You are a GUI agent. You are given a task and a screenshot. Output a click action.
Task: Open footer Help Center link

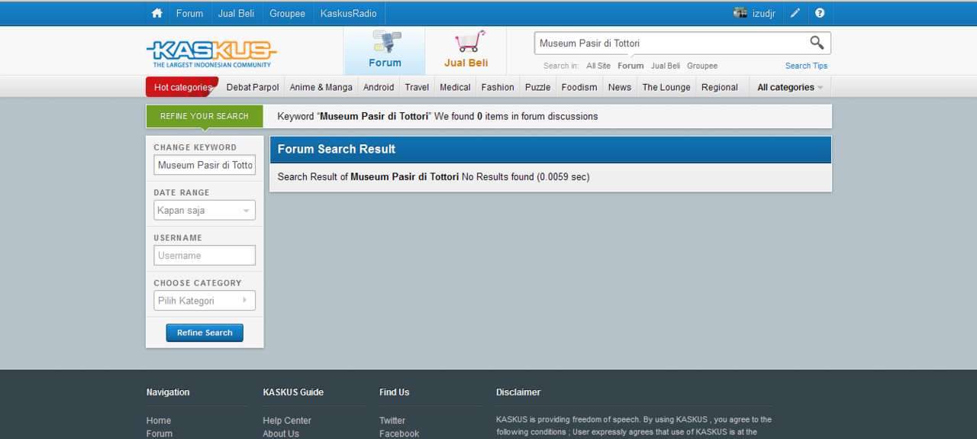pos(287,421)
